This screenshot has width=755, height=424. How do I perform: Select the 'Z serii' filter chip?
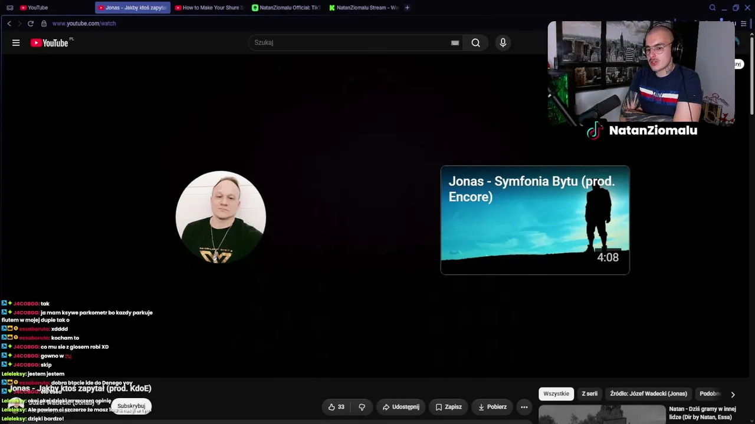click(589, 394)
